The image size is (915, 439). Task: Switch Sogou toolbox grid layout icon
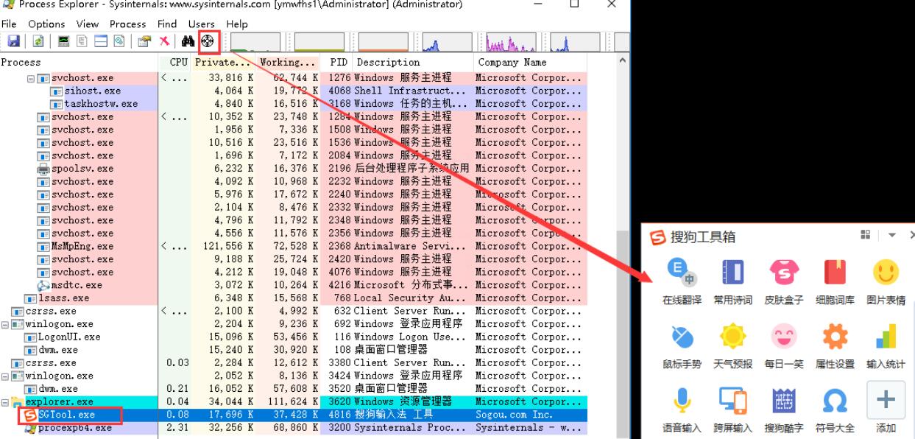865,235
